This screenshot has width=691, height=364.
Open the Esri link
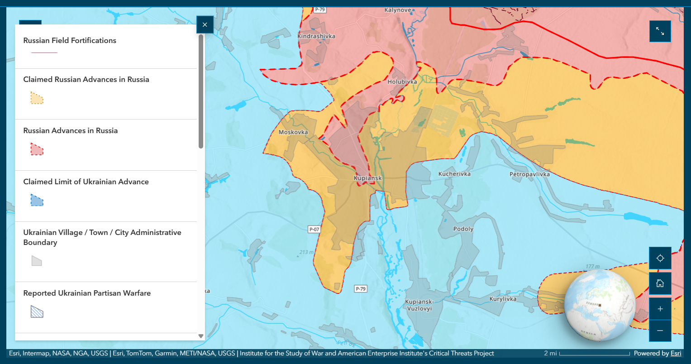[676, 353]
